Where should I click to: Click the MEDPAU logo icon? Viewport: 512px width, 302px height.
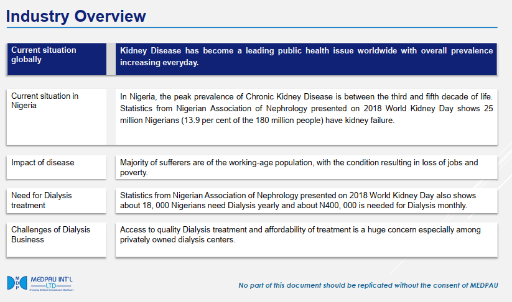[x=16, y=283]
